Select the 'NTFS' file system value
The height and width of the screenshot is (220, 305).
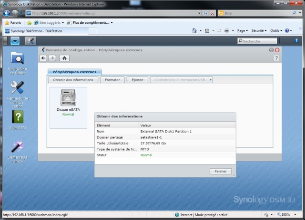pyautogui.click(x=144, y=149)
